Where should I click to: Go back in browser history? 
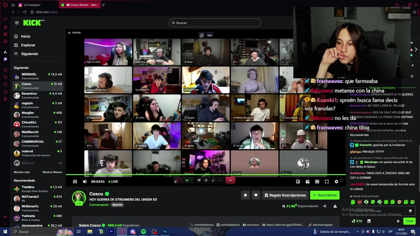click(13, 12)
